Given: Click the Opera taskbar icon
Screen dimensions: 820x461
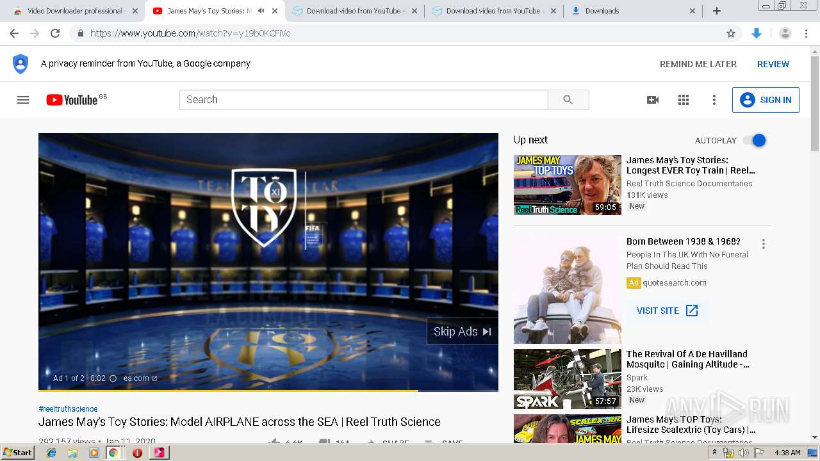Looking at the screenshot, I should point(137,453).
